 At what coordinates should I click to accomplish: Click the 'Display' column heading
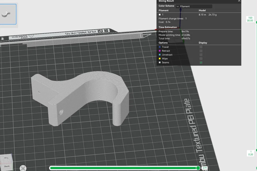coord(203,43)
